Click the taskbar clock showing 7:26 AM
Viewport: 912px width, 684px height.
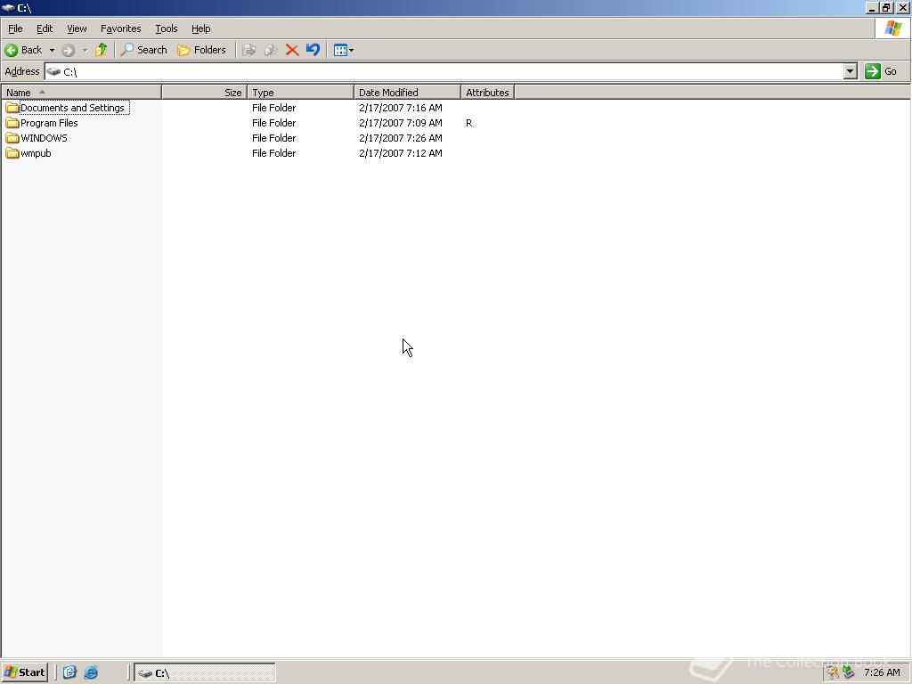tap(882, 672)
